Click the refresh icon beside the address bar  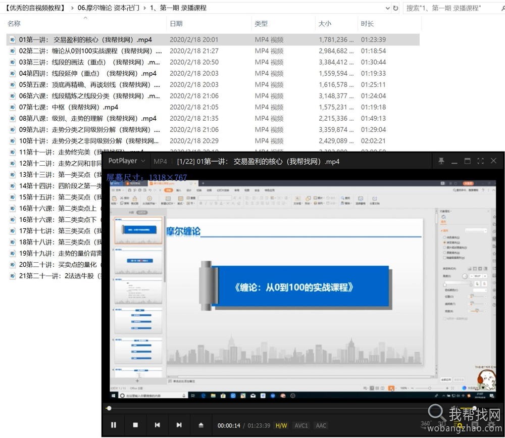pos(395,8)
